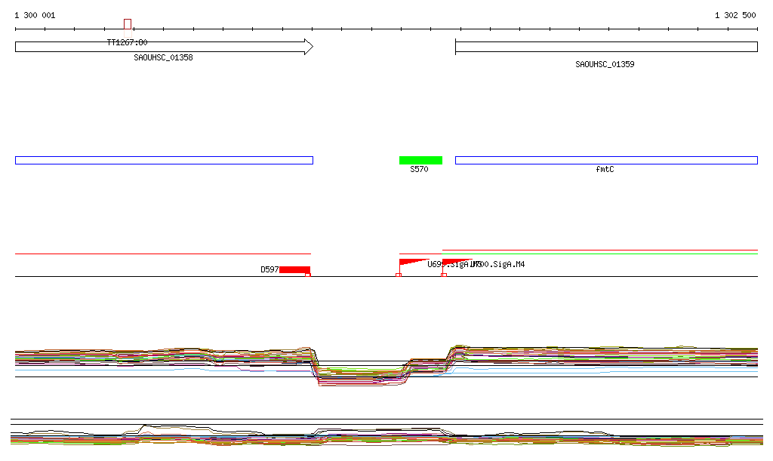Viewport: 773px width, 461px height.
Task: Click the small red square below U699 flag
Action: click(x=399, y=275)
